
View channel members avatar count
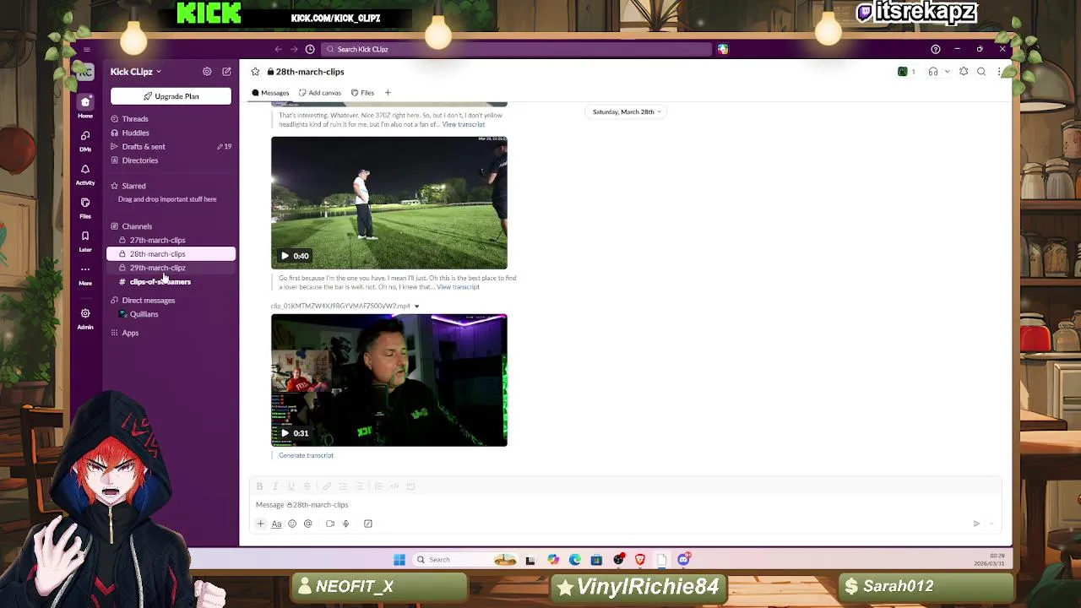coord(907,72)
